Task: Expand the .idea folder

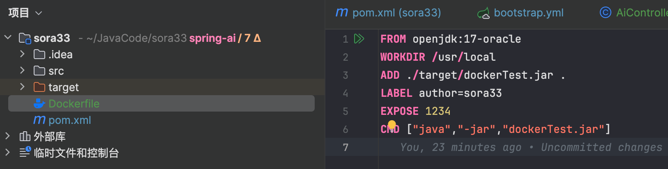Action: click(22, 54)
